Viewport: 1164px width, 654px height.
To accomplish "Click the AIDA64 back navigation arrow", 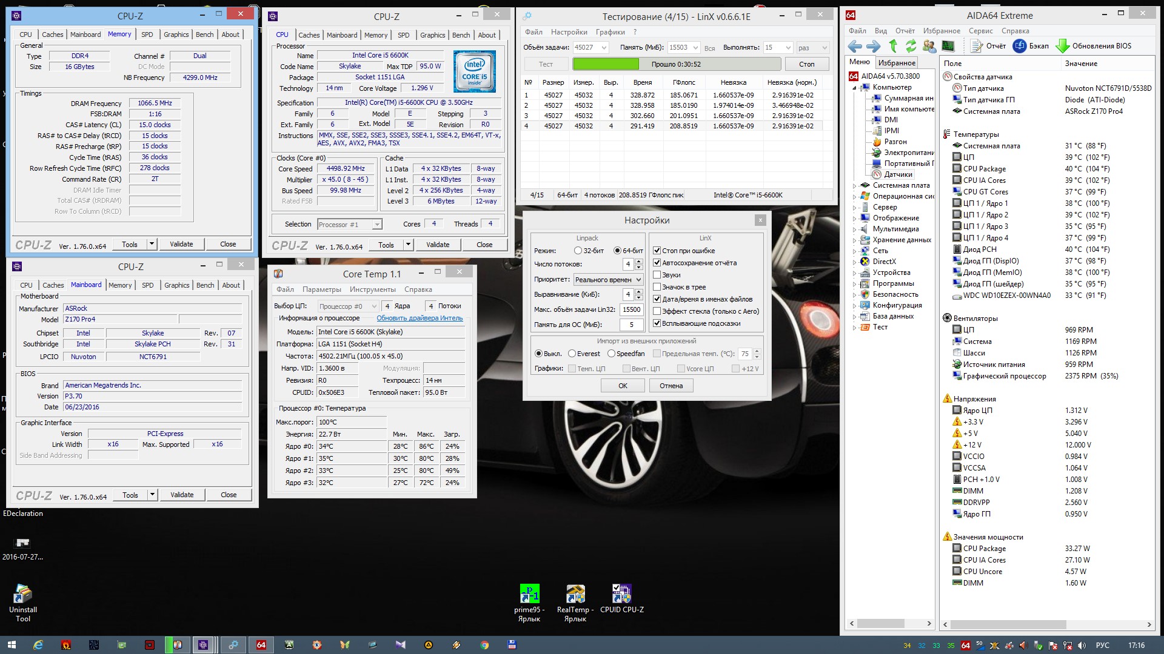I will (855, 46).
